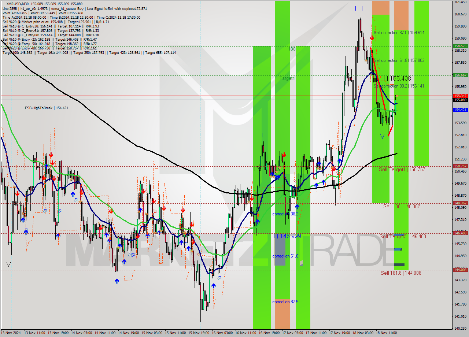Screen dimensions: 469x337
Task: Select the green 158.575 price tag
Action: point(460,46)
